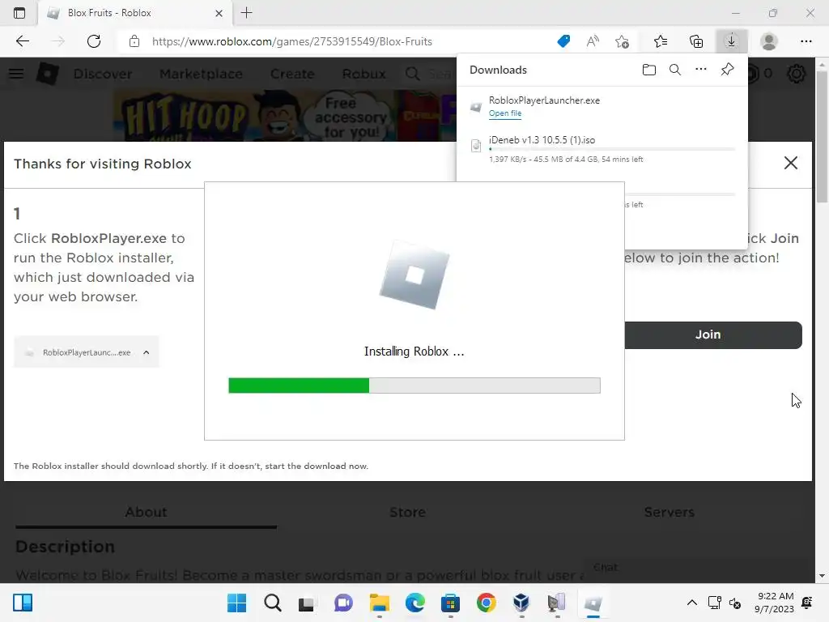Open the shopping price tag icon
This screenshot has width=829, height=622.
coord(563,41)
